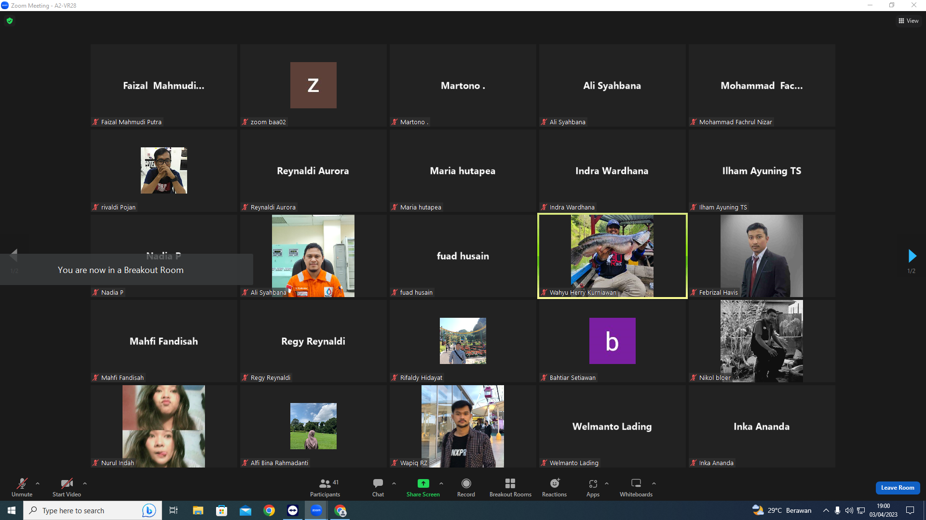Select Febrizal Havis's video tile
Image resolution: width=926 pixels, height=520 pixels.
762,256
